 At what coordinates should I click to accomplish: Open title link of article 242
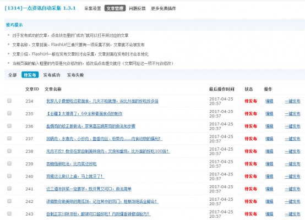click(x=102, y=201)
